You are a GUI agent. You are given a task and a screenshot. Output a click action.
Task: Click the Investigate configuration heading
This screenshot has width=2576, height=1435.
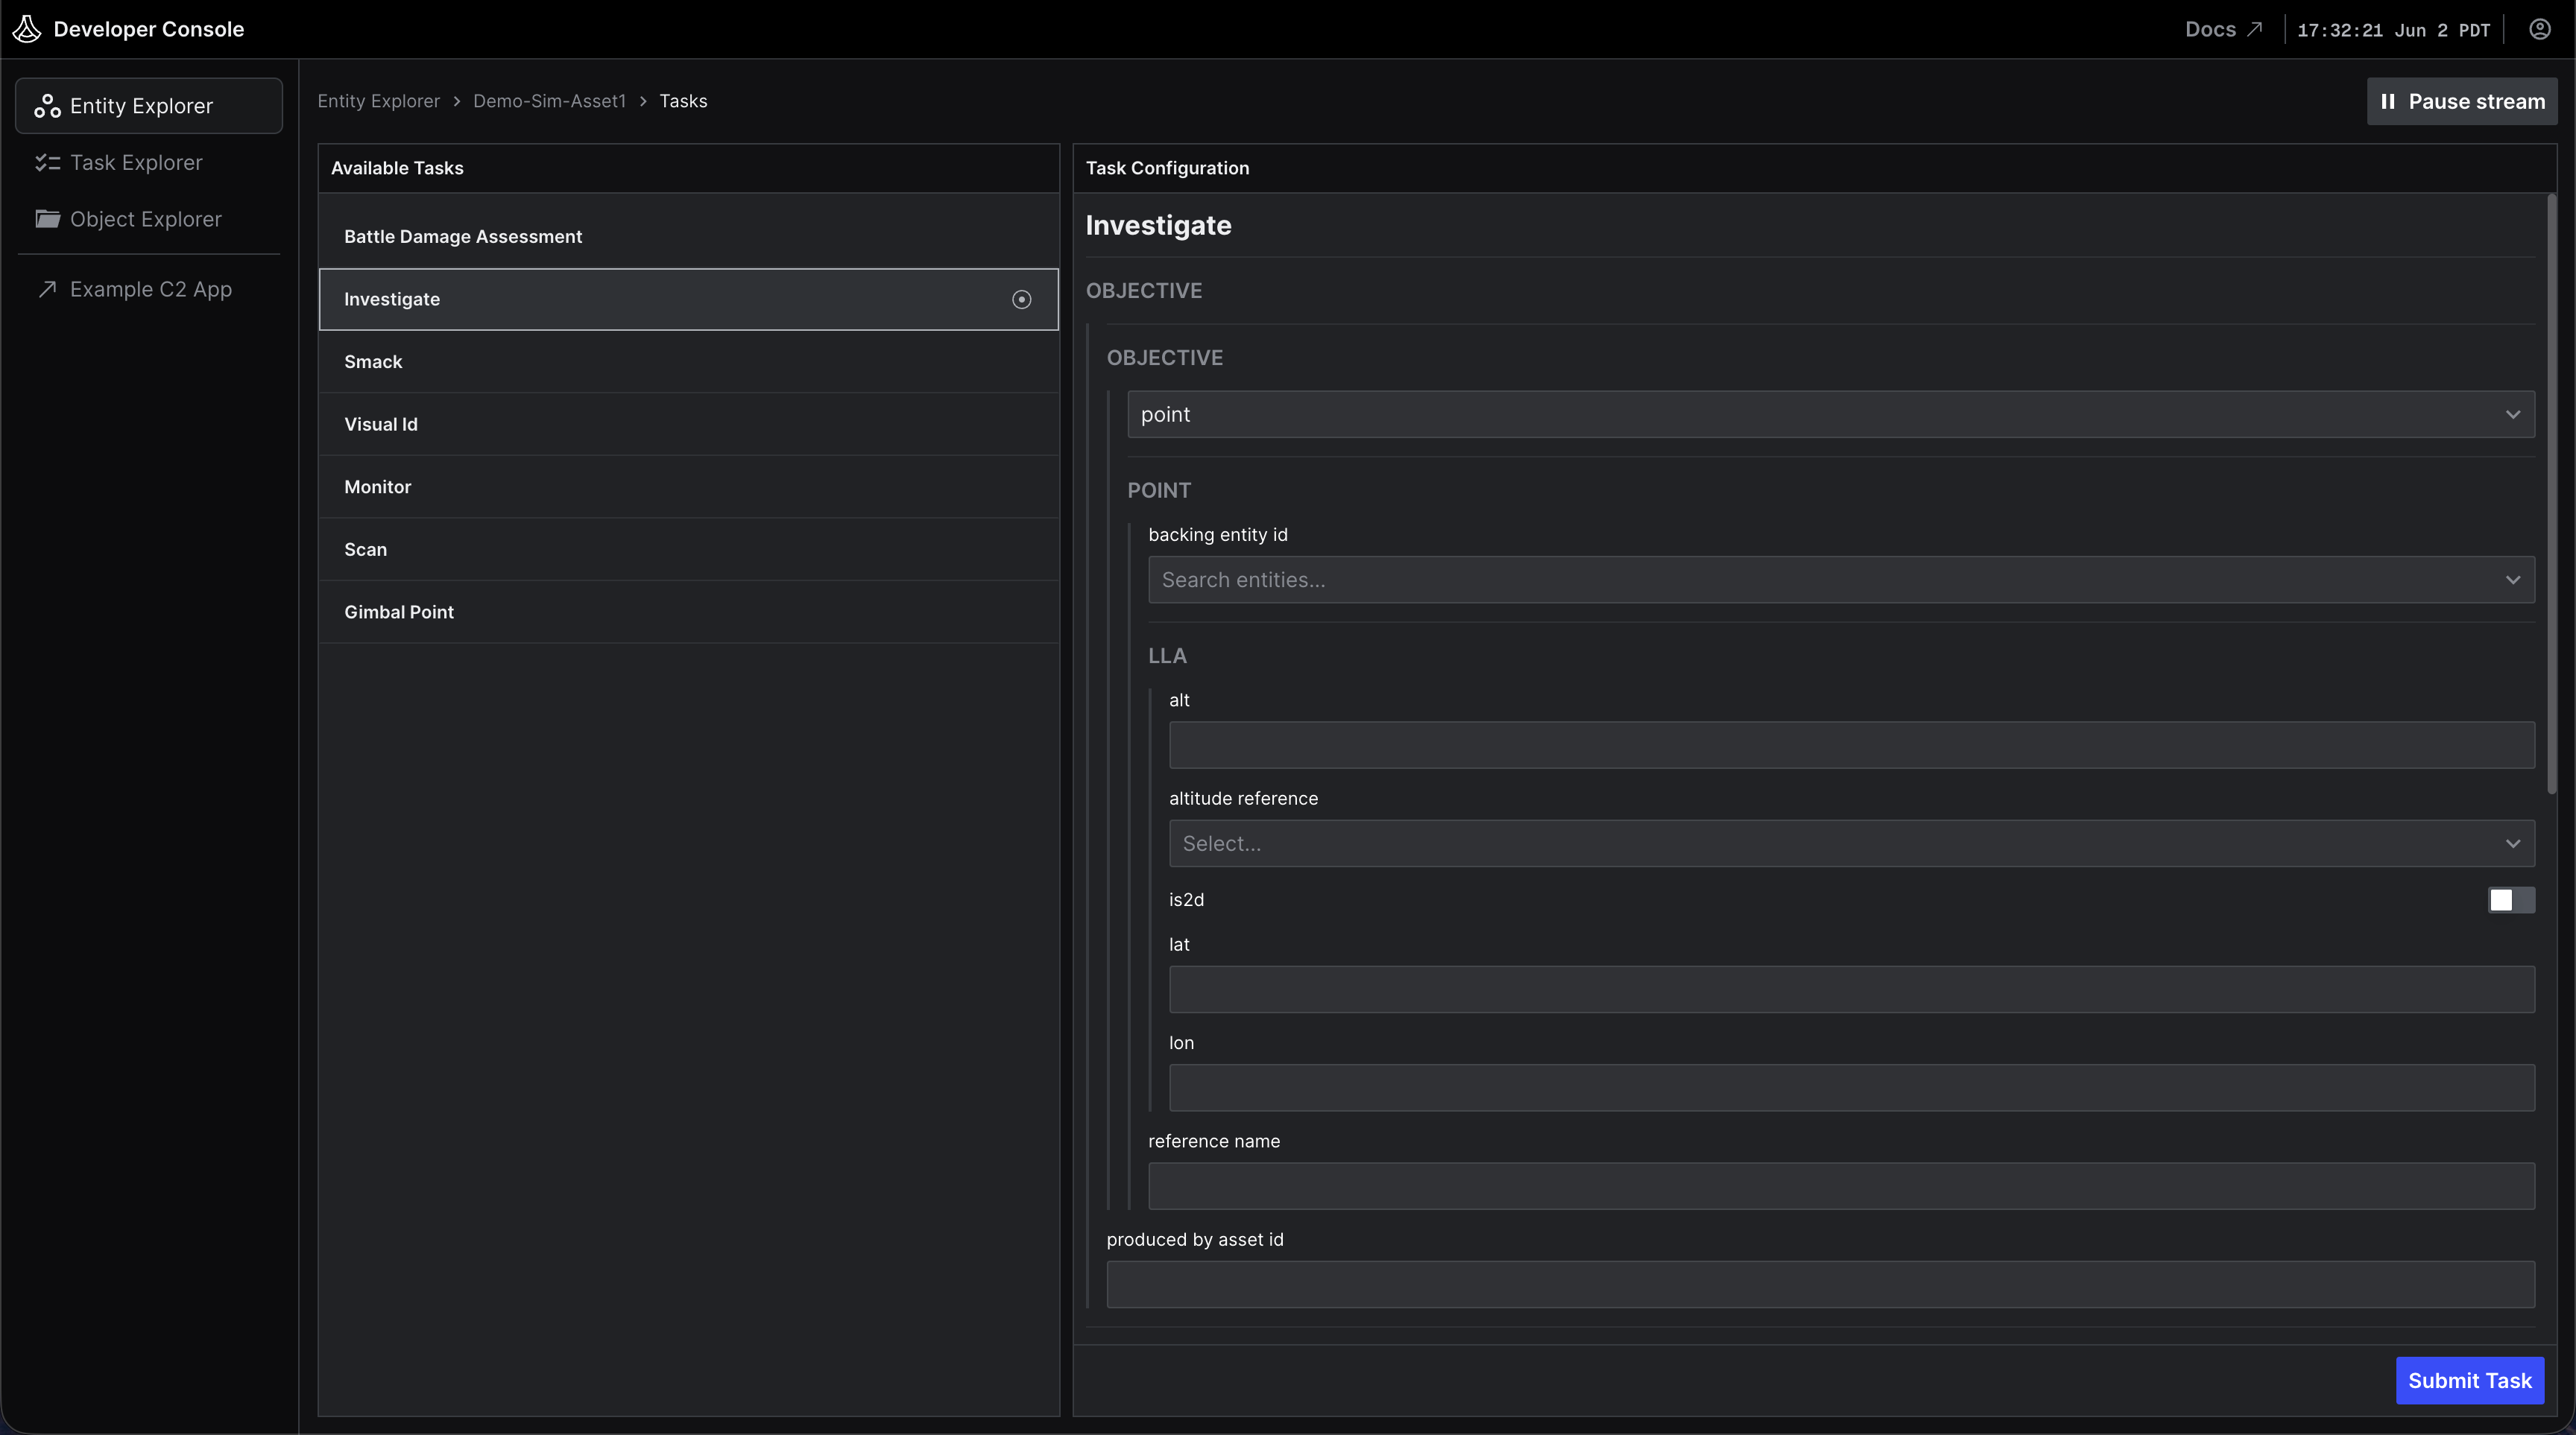1158,225
